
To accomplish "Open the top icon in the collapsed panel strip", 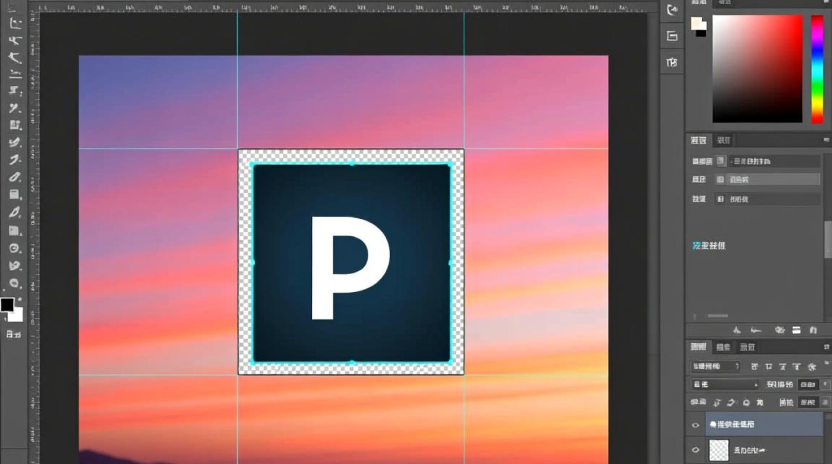I will coord(672,10).
